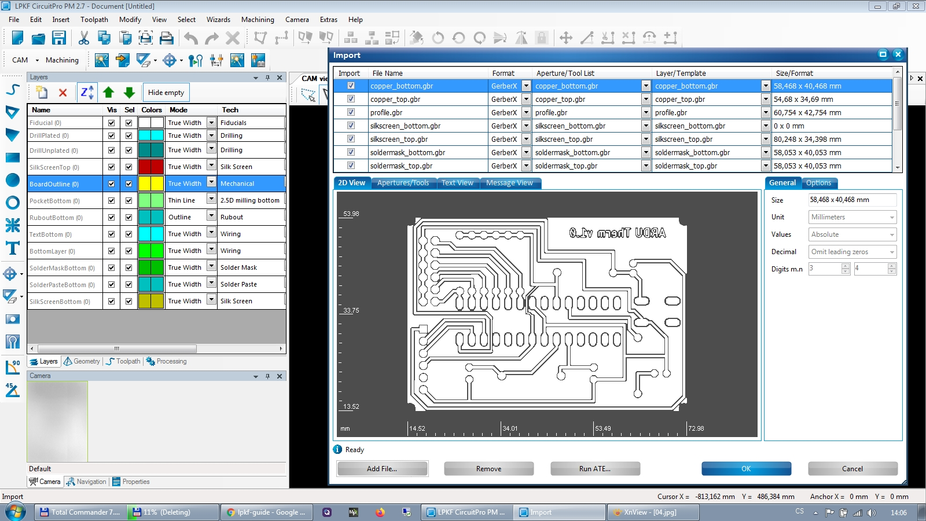This screenshot has height=521, width=926.
Task: Click the Size field in General tab
Action: [852, 200]
